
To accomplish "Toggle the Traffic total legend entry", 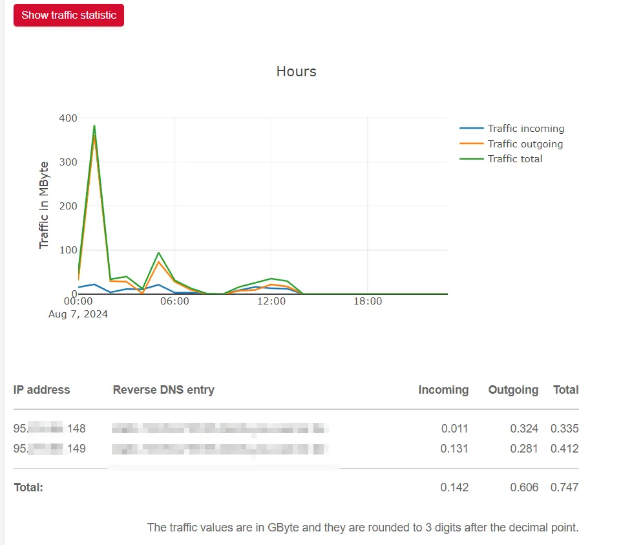I will (x=514, y=159).
